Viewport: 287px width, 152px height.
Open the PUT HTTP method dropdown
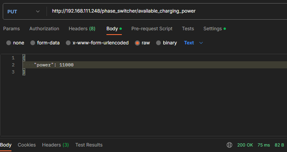point(23,11)
